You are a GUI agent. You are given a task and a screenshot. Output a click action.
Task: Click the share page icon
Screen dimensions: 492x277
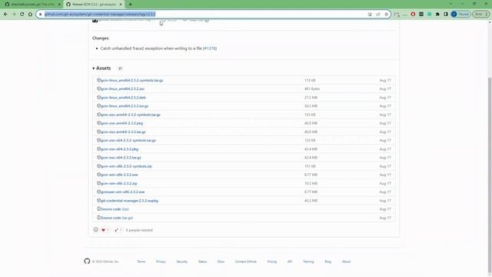click(378, 14)
